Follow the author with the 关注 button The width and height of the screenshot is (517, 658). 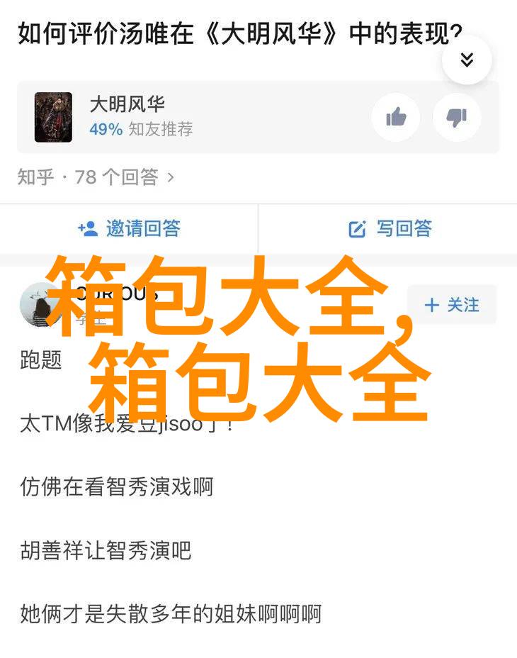pyautogui.click(x=452, y=305)
